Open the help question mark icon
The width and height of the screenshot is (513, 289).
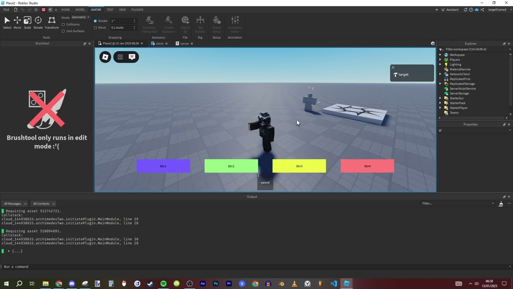tap(471, 10)
